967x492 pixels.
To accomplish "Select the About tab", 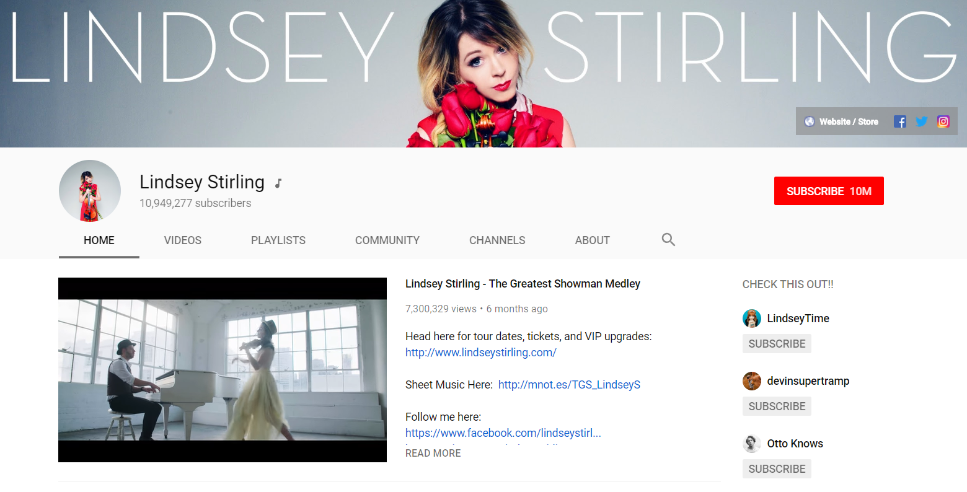I will click(x=593, y=240).
